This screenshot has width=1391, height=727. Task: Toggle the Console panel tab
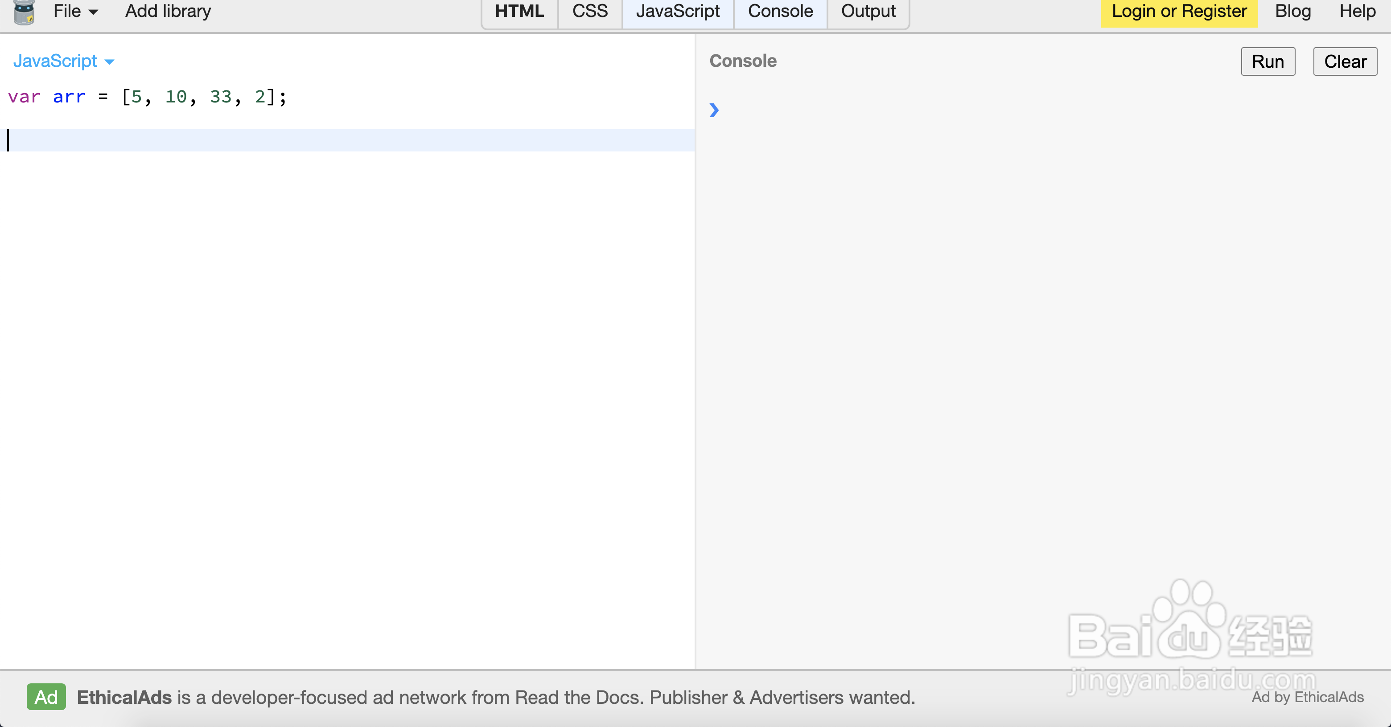coord(780,11)
